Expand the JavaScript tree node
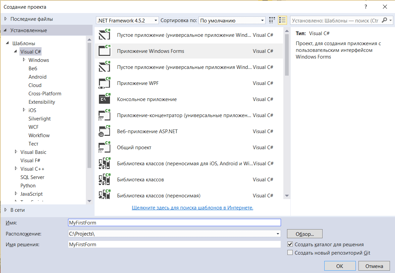395x273 pixels. tap(16, 194)
